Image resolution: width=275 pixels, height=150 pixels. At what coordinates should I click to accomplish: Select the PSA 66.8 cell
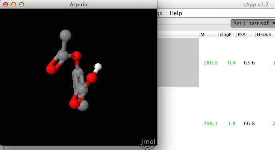(249, 124)
